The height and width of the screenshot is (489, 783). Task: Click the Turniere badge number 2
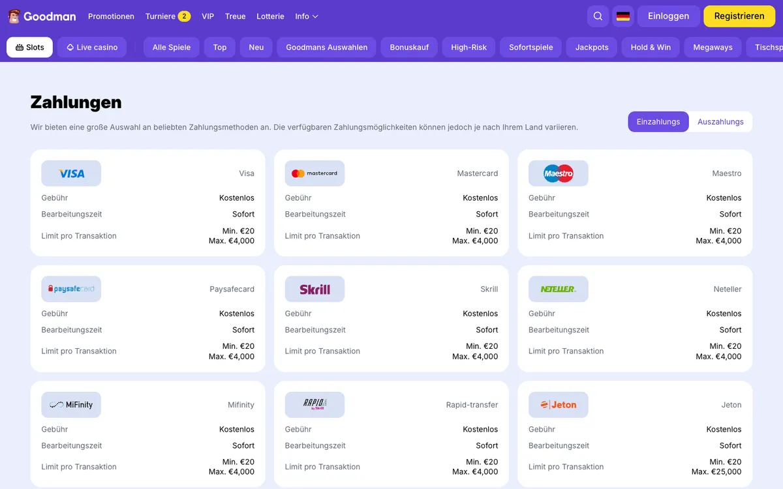coord(185,16)
